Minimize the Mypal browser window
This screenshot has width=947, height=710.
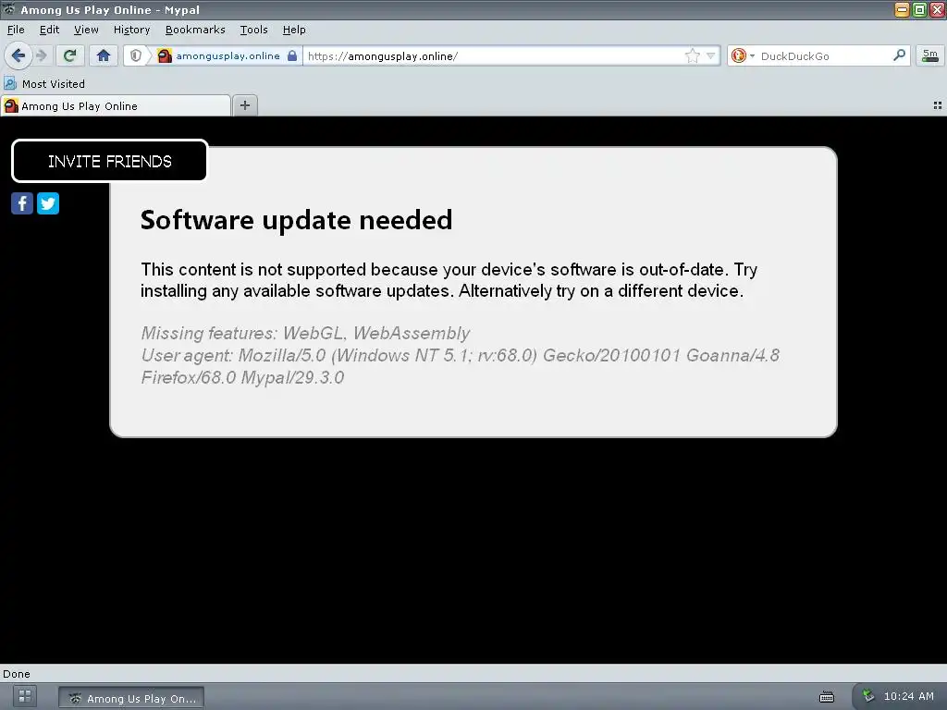tap(901, 9)
